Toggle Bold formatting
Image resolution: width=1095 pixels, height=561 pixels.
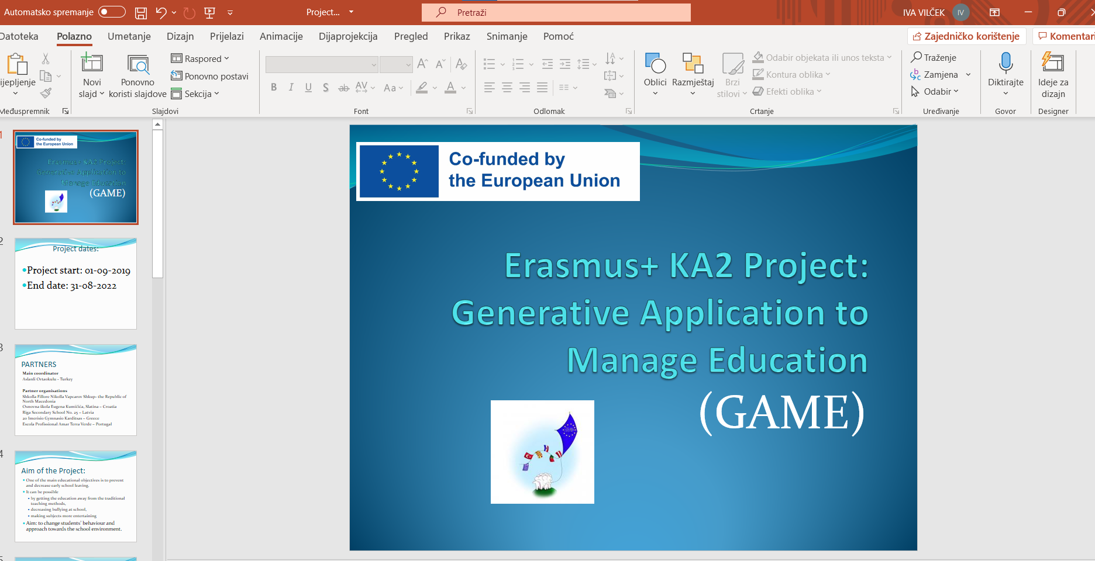coord(274,88)
